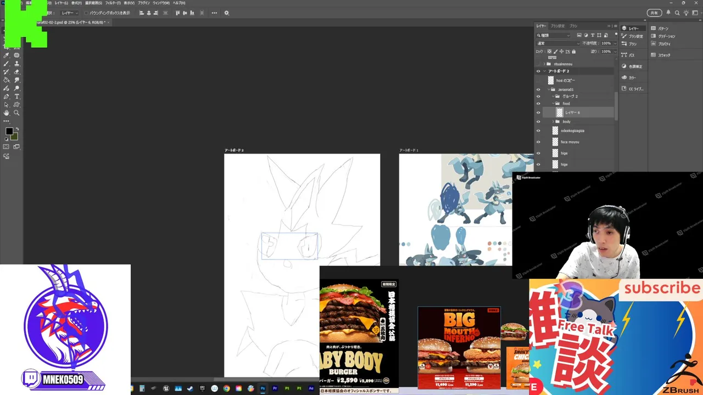Open the ヘルプ(H) menu

(x=179, y=3)
